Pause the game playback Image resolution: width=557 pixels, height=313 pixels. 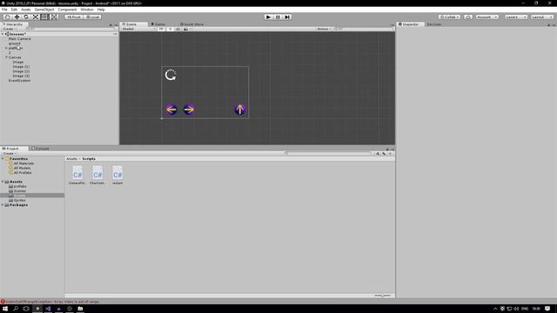278,17
